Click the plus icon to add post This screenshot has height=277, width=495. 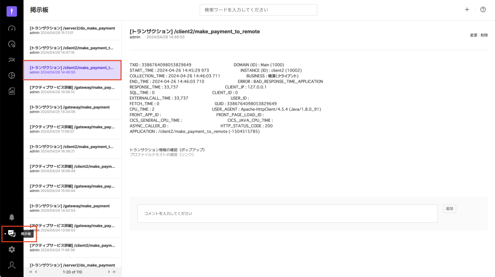click(466, 10)
